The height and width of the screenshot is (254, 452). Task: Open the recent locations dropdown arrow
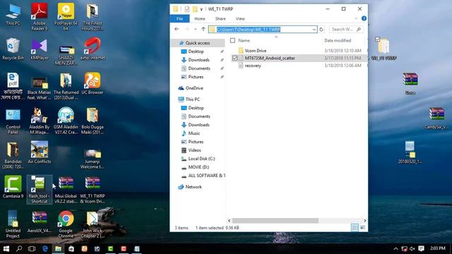click(195, 30)
